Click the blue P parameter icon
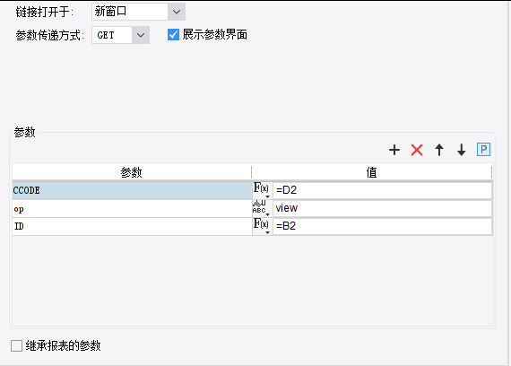The width and height of the screenshot is (511, 366). 483,150
